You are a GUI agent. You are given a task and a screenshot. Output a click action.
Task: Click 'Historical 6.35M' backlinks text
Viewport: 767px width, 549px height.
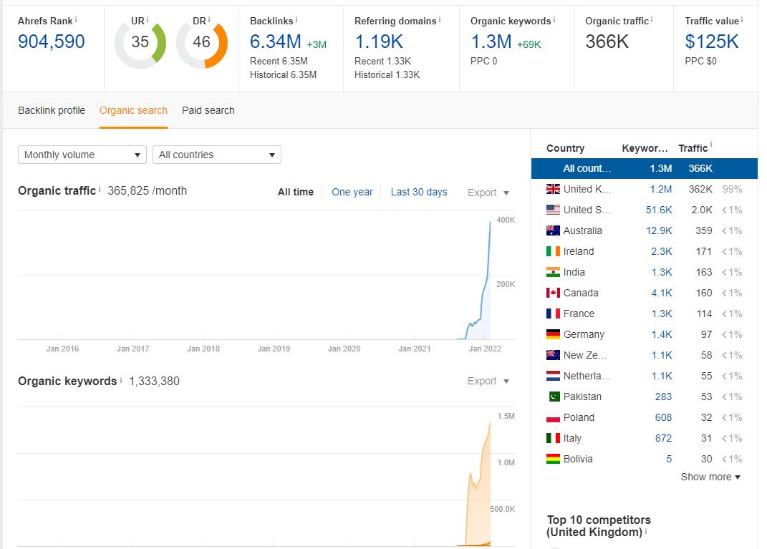click(283, 74)
